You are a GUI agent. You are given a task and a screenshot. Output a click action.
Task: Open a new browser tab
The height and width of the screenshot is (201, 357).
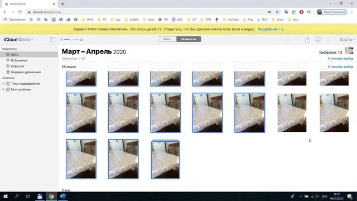62,4
